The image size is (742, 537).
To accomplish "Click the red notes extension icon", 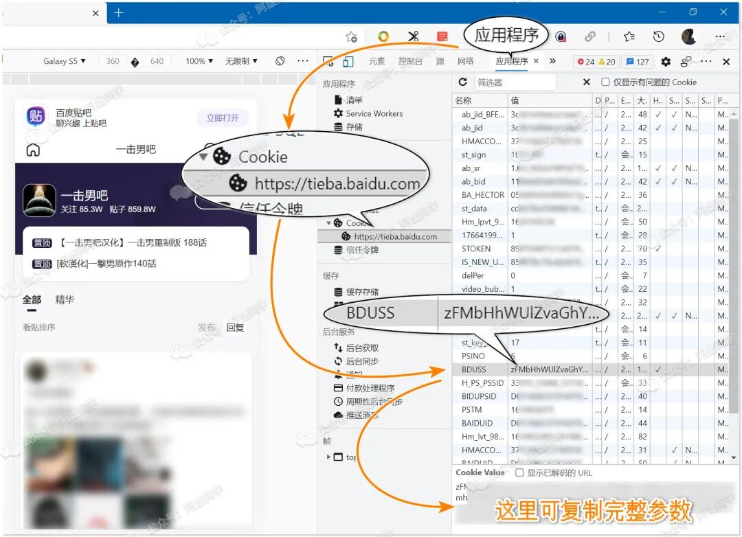I will [442, 36].
